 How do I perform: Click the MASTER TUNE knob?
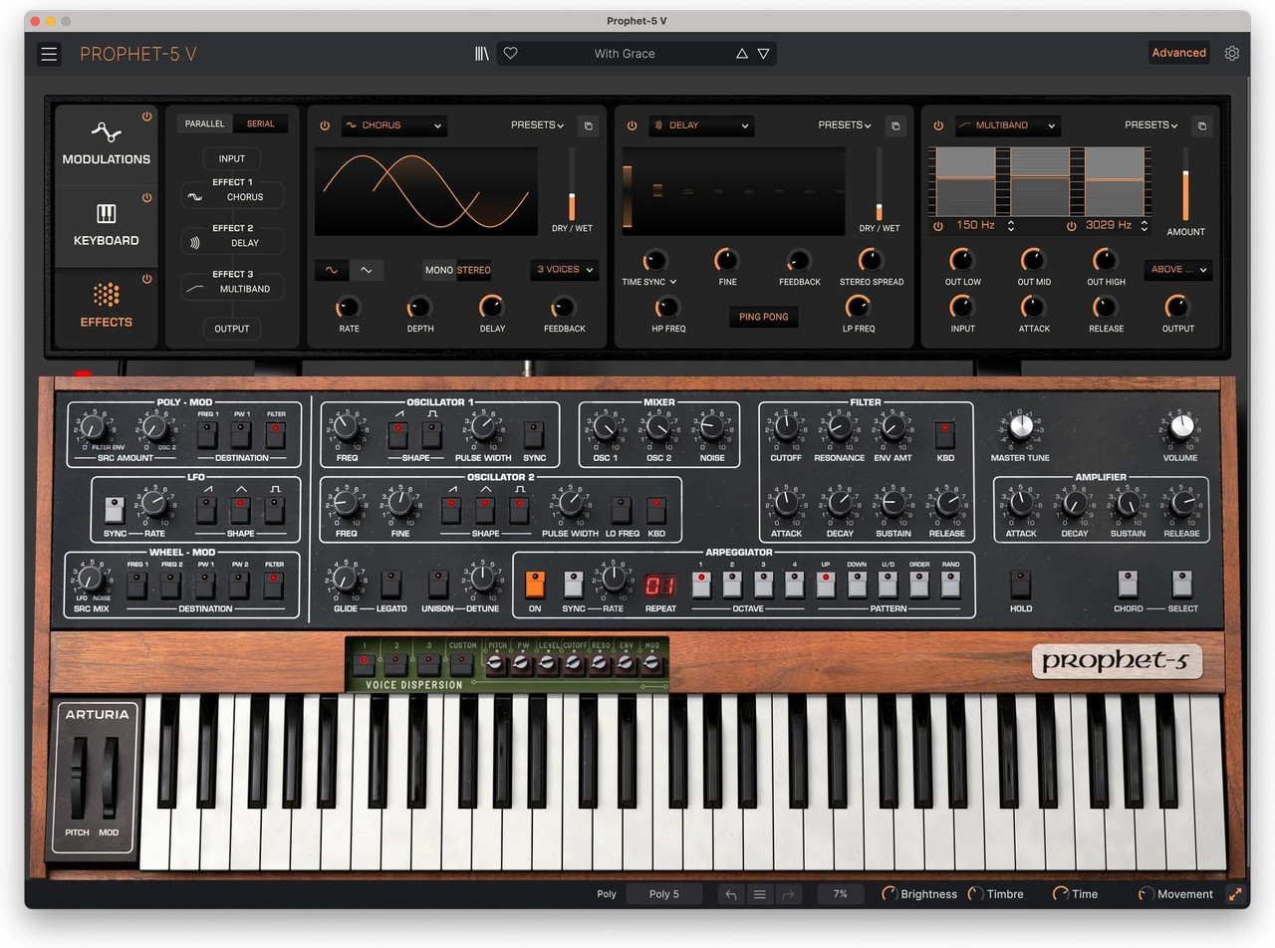1021,428
